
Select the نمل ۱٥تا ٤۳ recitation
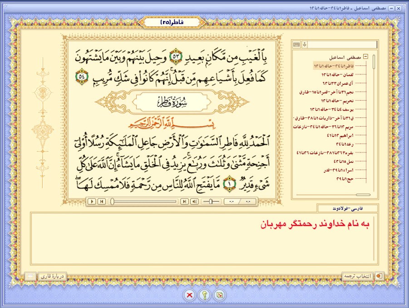pyautogui.click(x=344, y=161)
